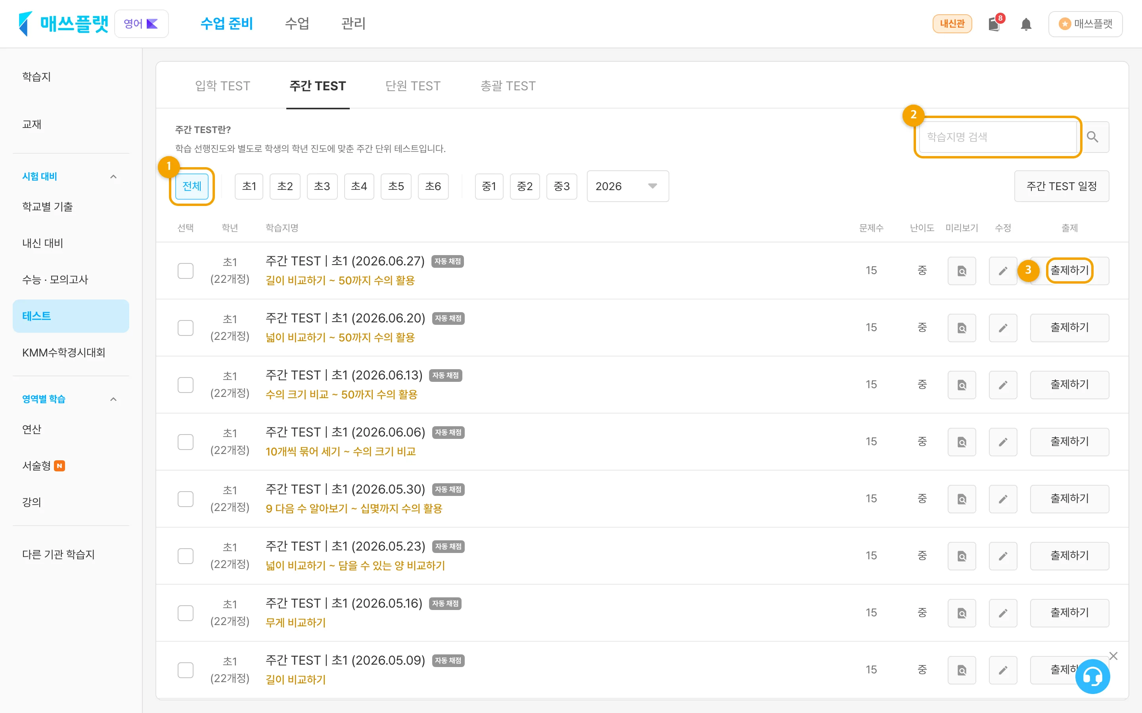The height and width of the screenshot is (713, 1142).
Task: Close the support chat bubble X
Action: (x=1113, y=656)
